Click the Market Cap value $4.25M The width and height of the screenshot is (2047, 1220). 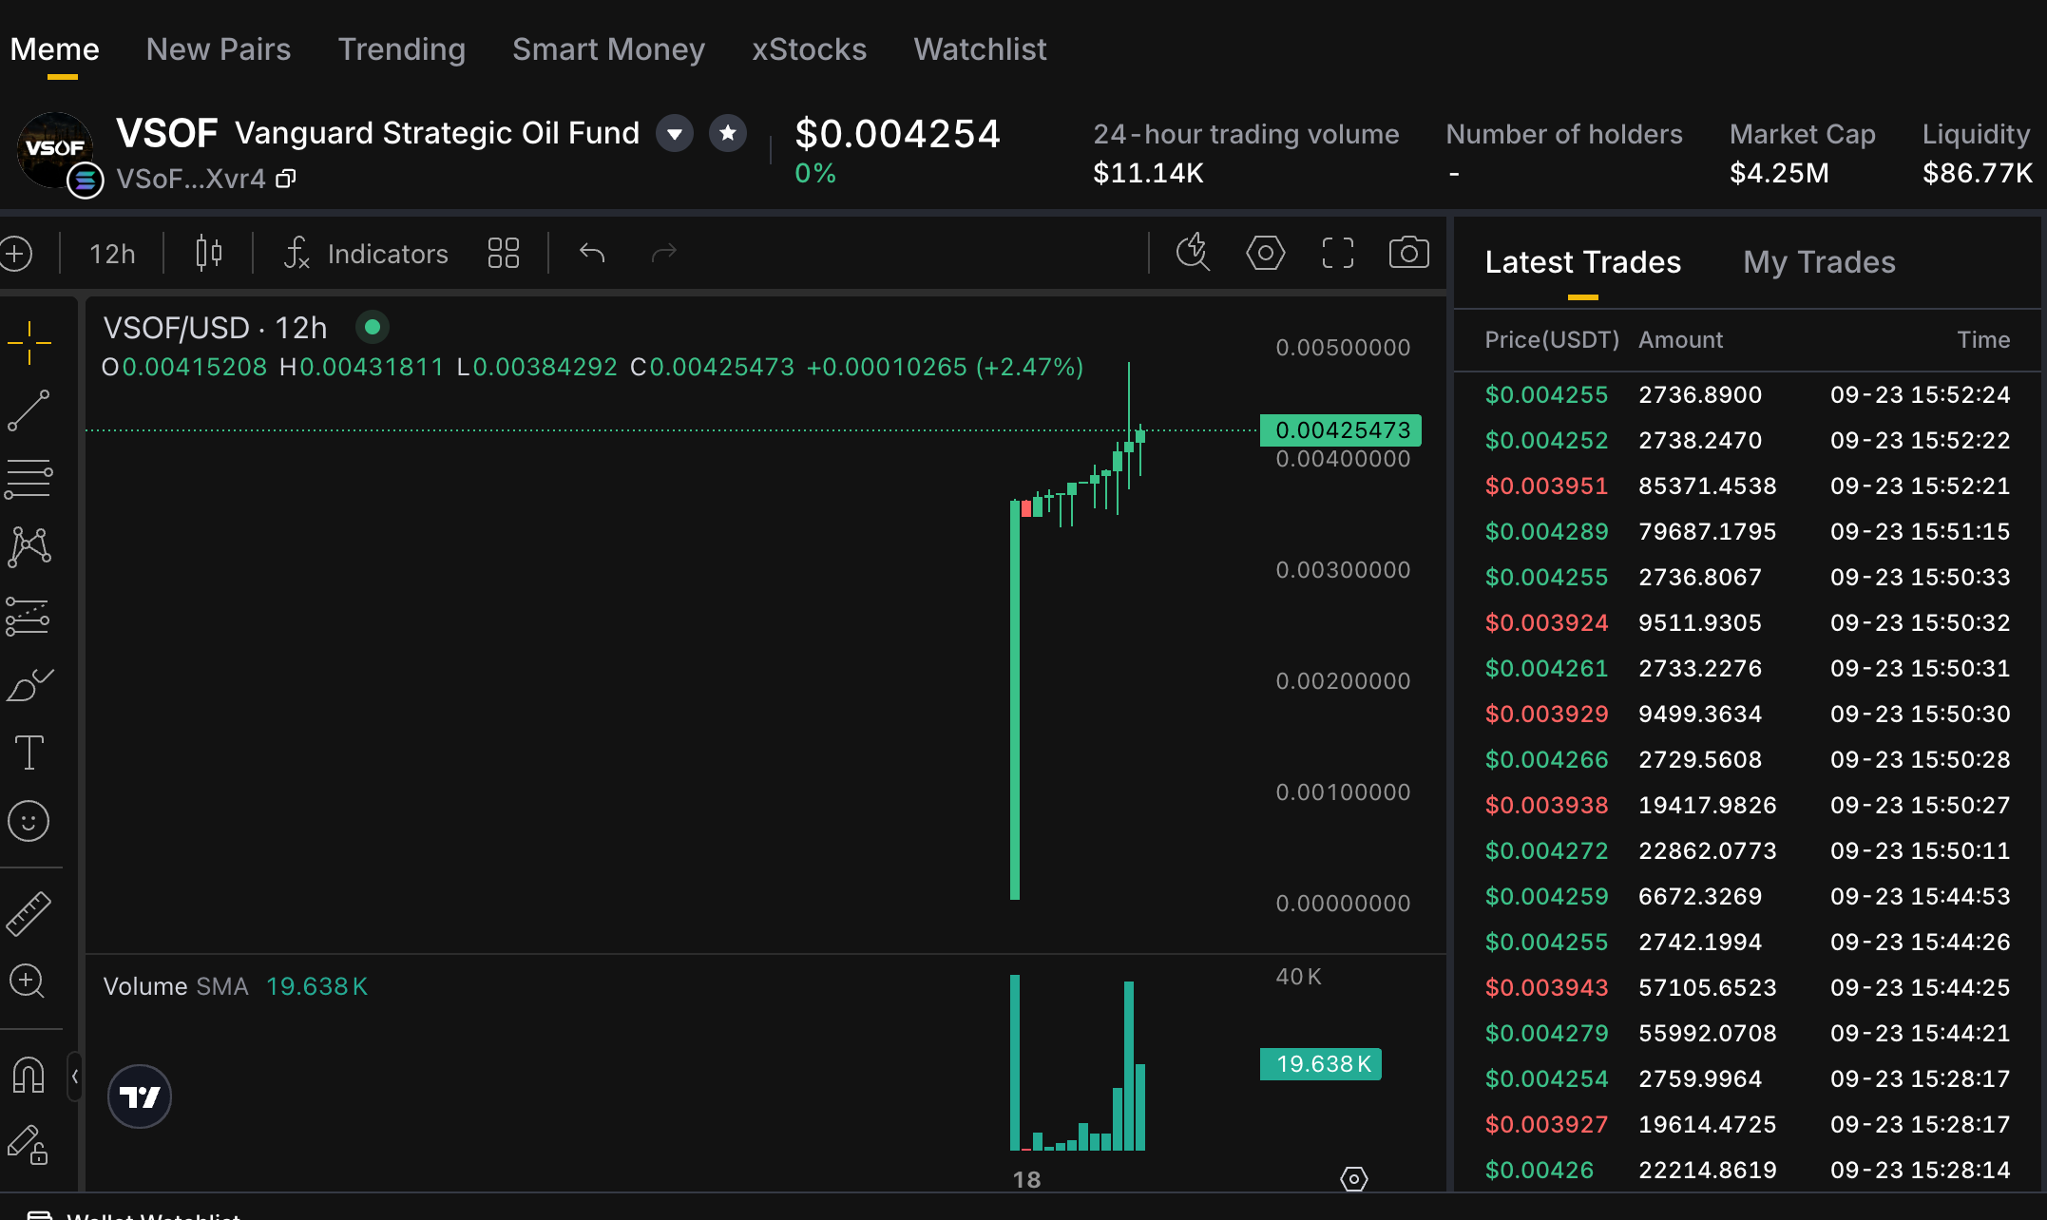[1779, 174]
